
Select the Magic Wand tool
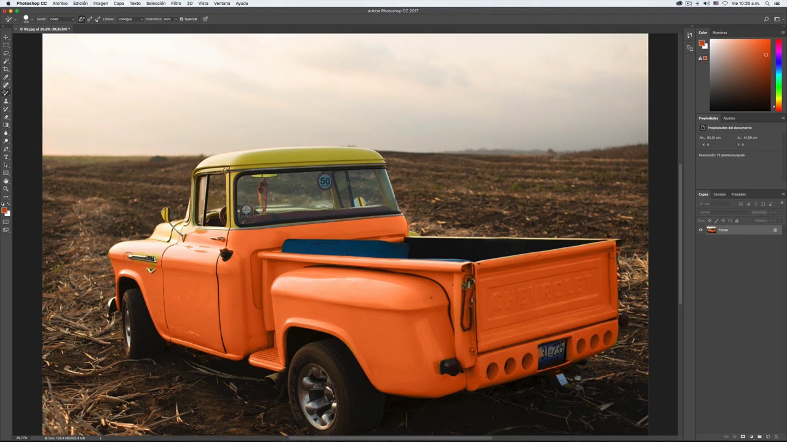pos(6,61)
